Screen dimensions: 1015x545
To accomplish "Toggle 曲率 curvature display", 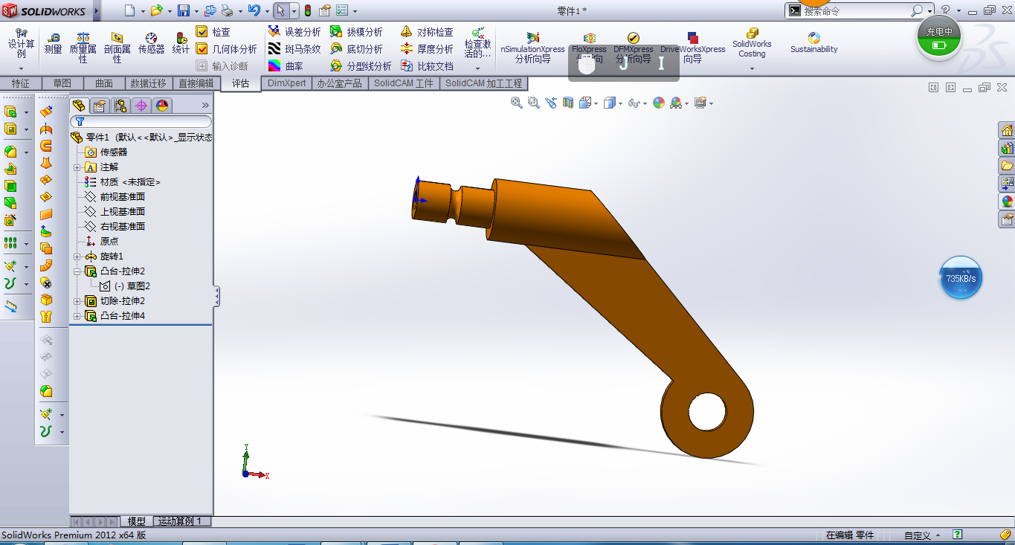I will pos(286,66).
